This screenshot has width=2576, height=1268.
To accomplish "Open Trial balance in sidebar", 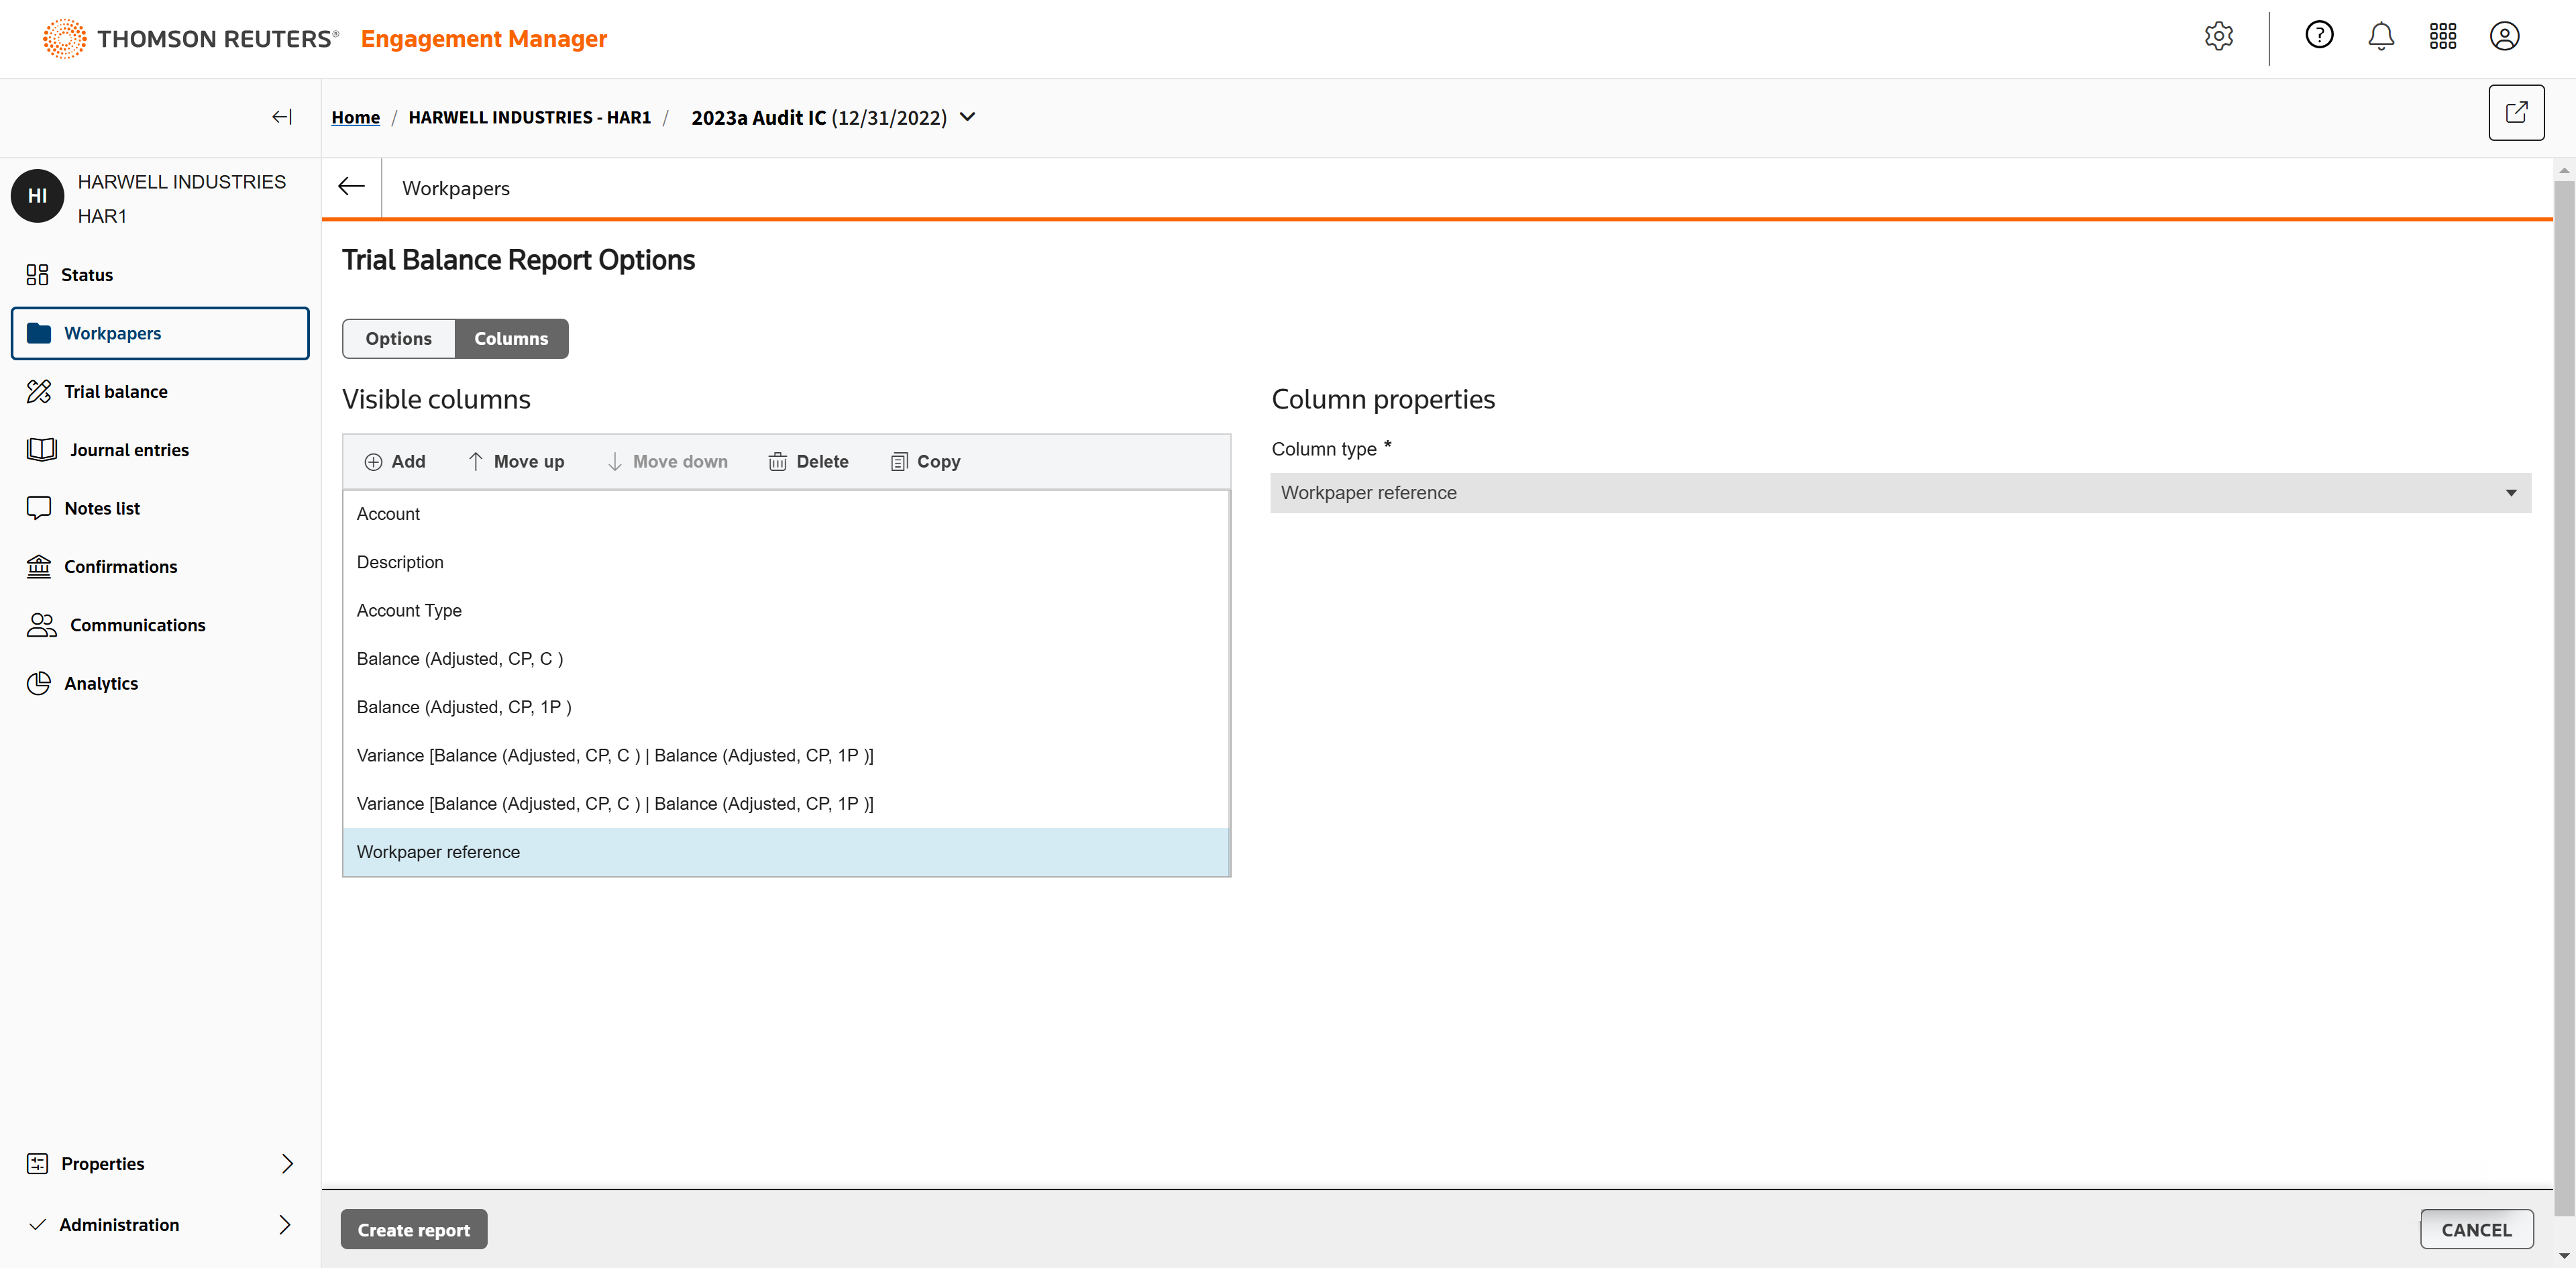I will (115, 391).
